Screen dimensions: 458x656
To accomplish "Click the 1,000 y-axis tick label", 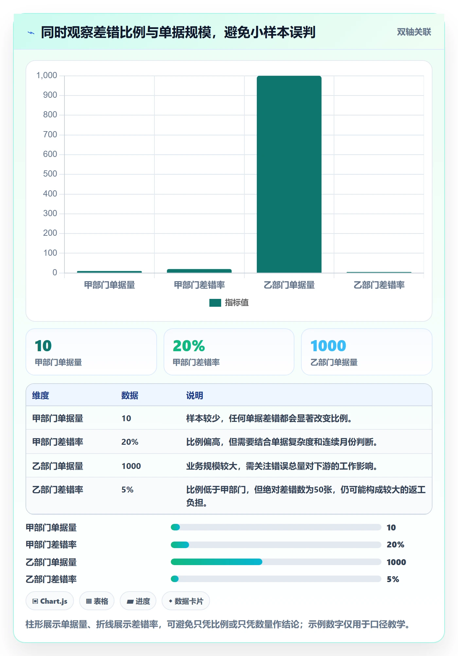I will [x=47, y=76].
